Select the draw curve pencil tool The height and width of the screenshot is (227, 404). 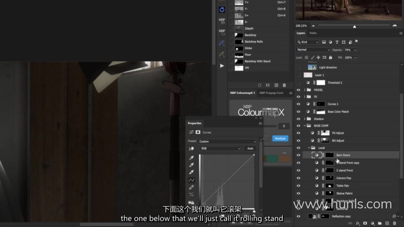pos(191,187)
